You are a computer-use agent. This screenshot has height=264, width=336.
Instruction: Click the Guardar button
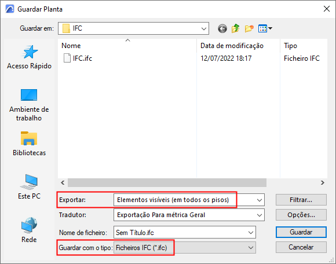coord(301,232)
